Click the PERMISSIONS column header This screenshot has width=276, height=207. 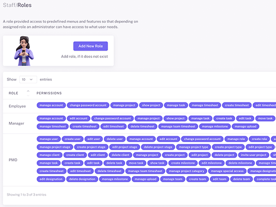(49, 93)
